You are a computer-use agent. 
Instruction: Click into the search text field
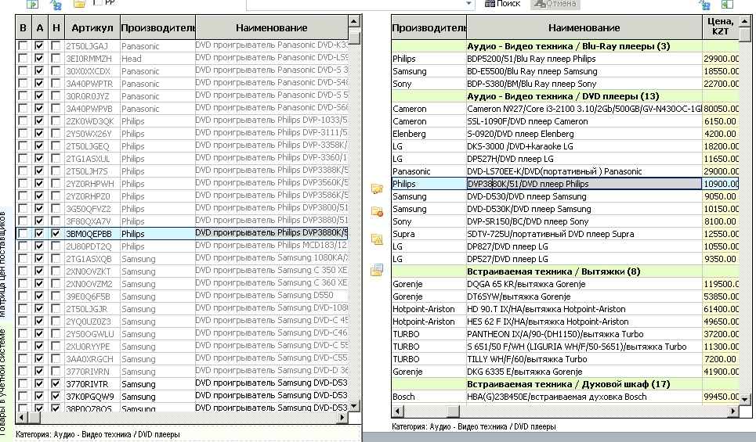pos(356,4)
